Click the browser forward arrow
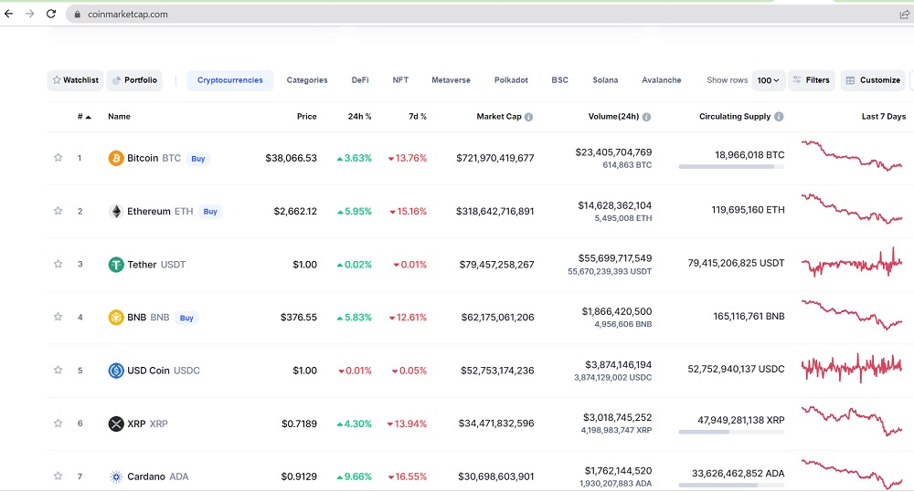The height and width of the screenshot is (492, 914). coord(30,14)
